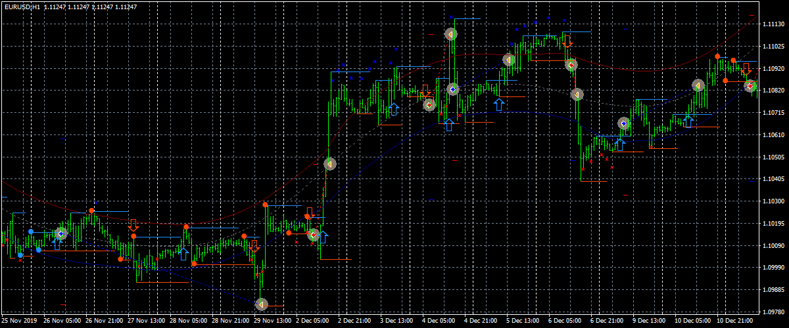Select the topmost red down arrow near 6 Dec 05:00
The width and height of the screenshot is (789, 328).
pos(567,41)
